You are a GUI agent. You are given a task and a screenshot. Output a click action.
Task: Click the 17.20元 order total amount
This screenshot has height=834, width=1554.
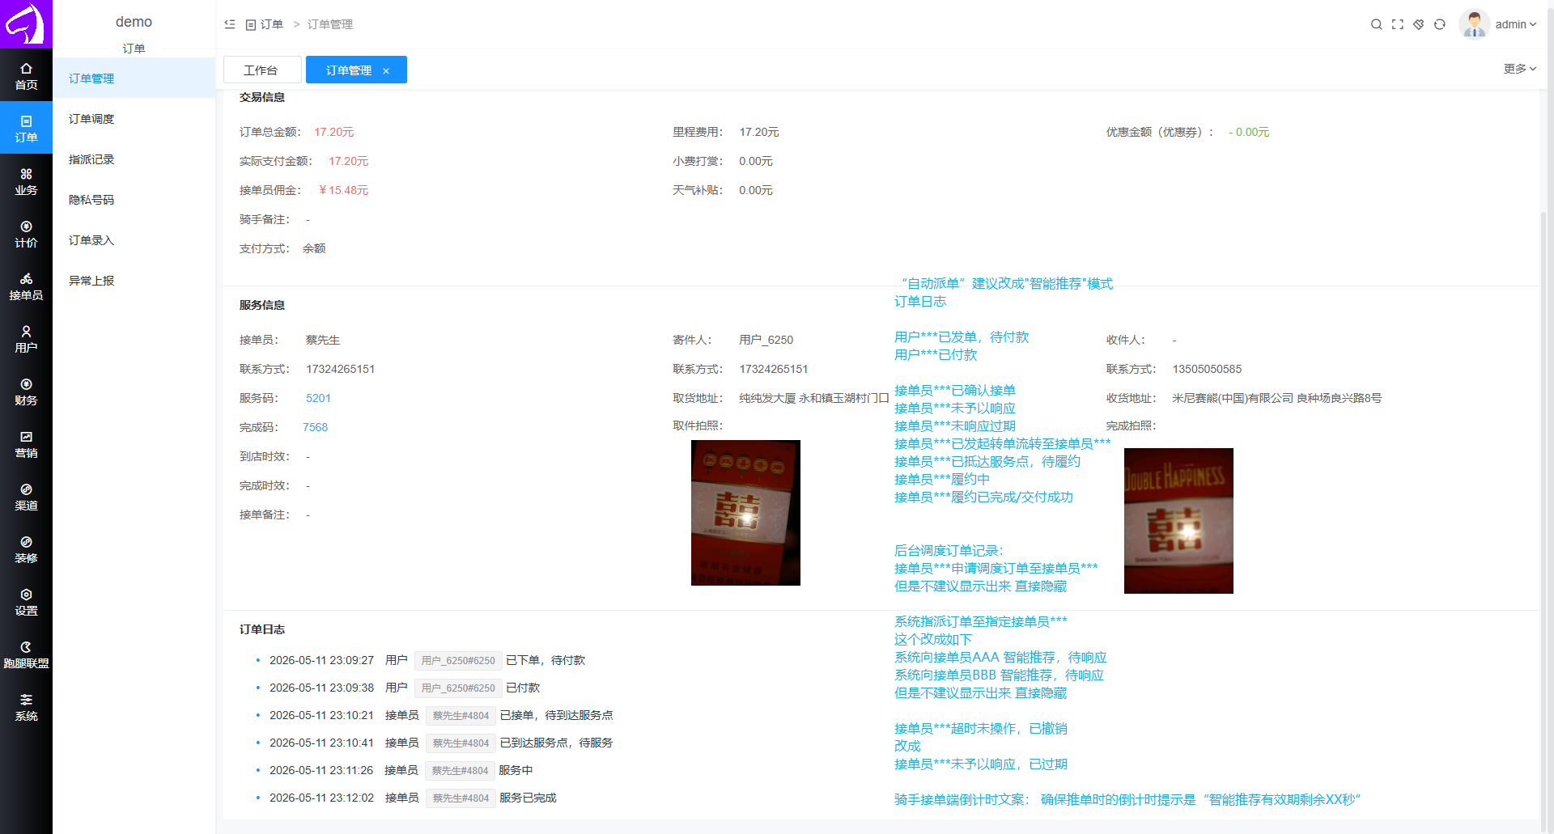tap(333, 132)
